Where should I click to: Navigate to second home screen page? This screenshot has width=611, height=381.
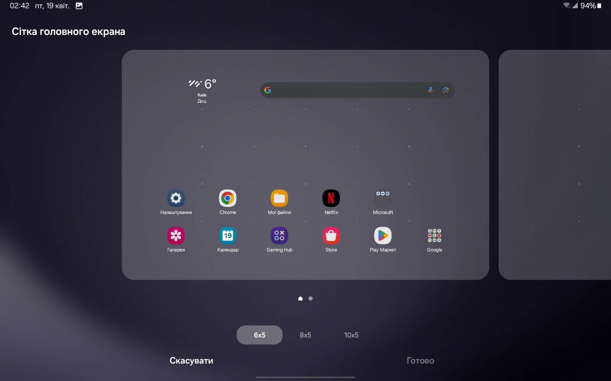[310, 298]
